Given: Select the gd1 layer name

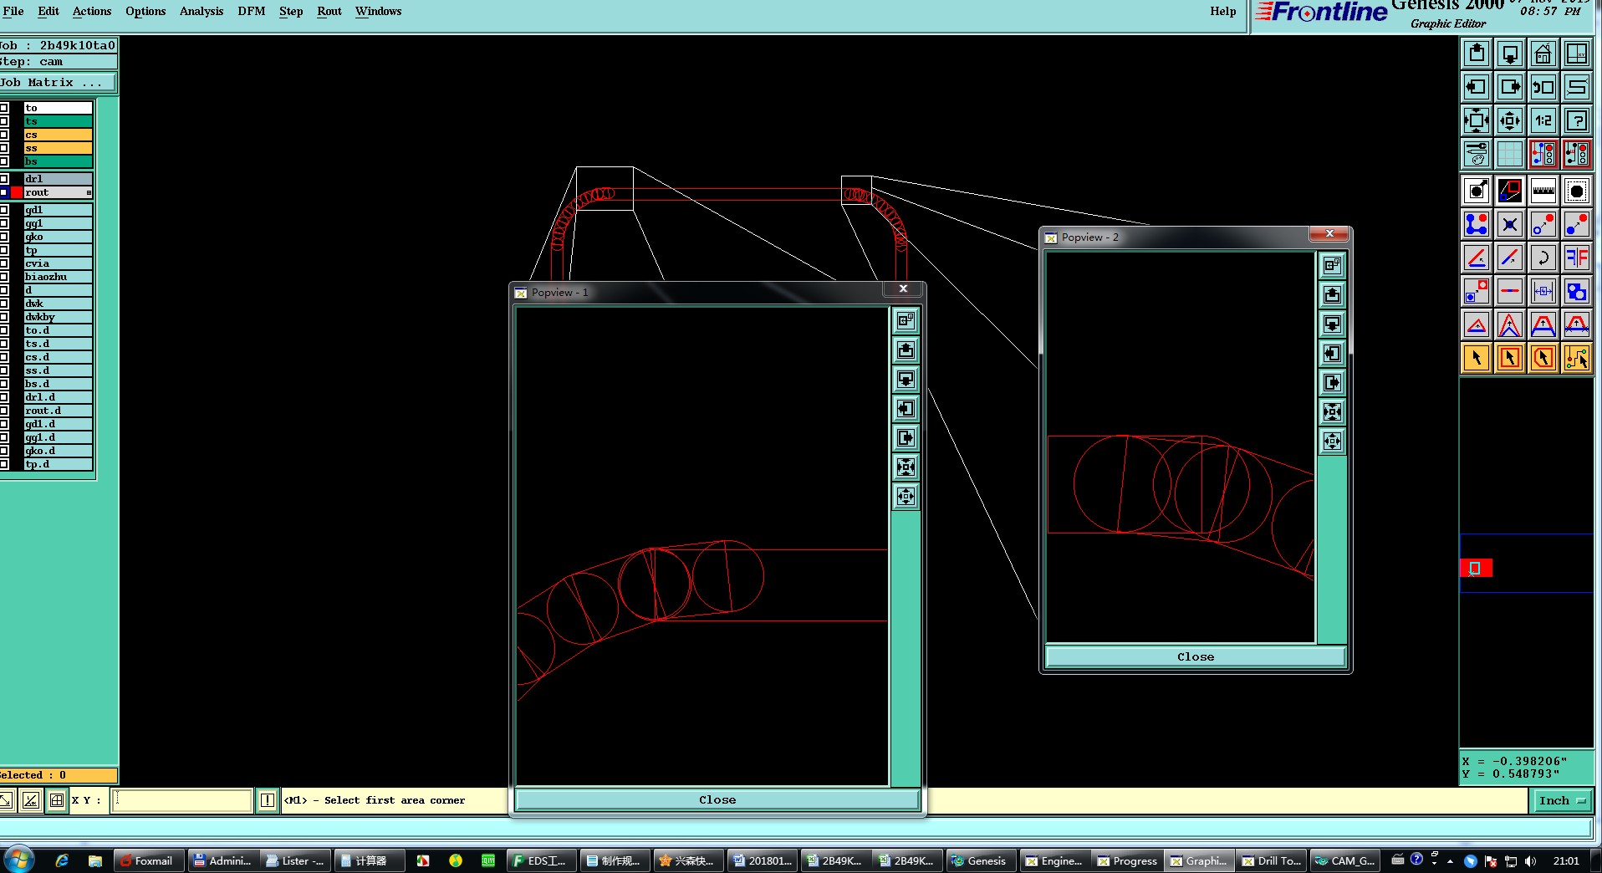Looking at the screenshot, I should 58,210.
